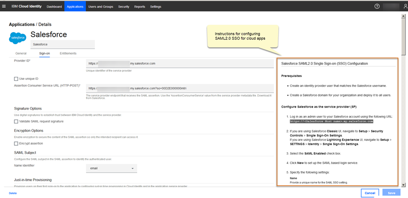Click the 'Click New to set up' step
The image size is (408, 198).
[324, 163]
